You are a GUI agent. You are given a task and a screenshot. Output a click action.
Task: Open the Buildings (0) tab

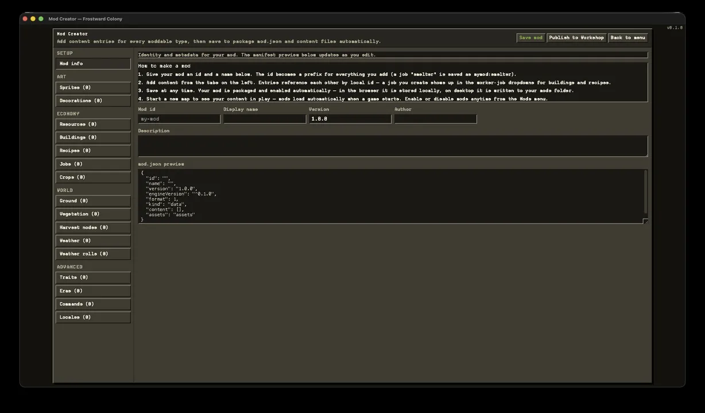(93, 138)
